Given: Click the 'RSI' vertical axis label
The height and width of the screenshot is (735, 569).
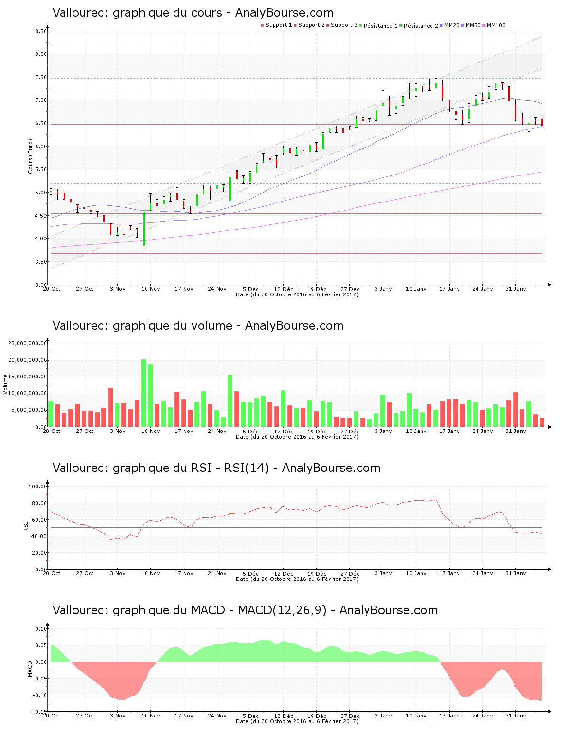Looking at the screenshot, I should point(26,526).
